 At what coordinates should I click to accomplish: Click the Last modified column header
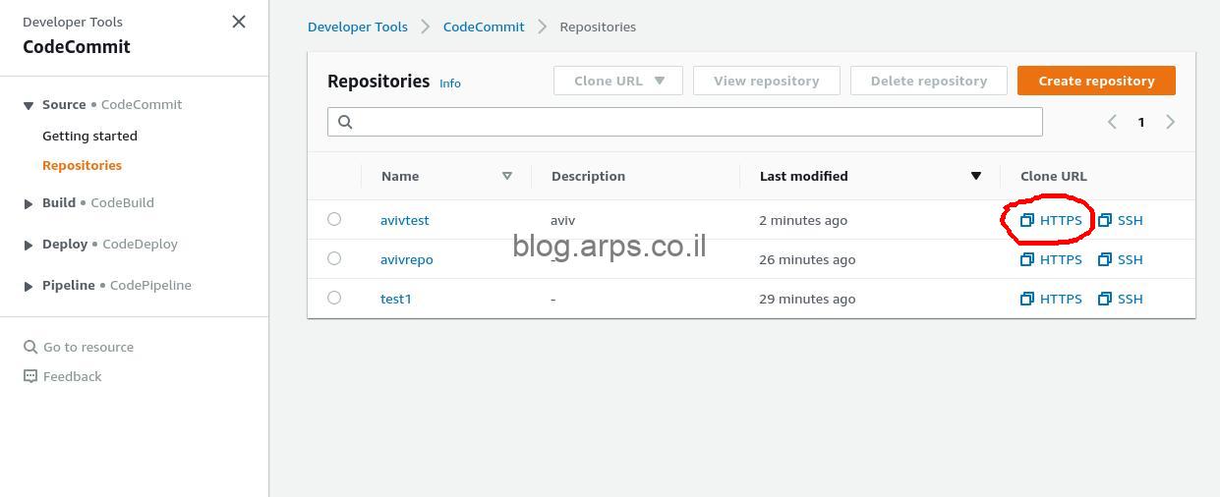click(803, 176)
